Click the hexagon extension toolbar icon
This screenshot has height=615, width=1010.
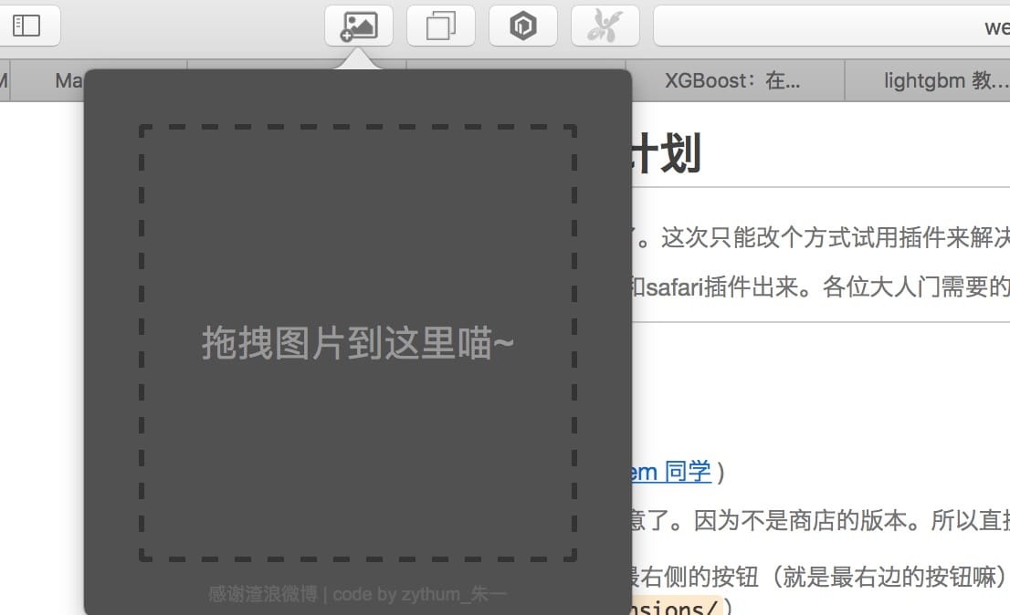pyautogui.click(x=523, y=26)
